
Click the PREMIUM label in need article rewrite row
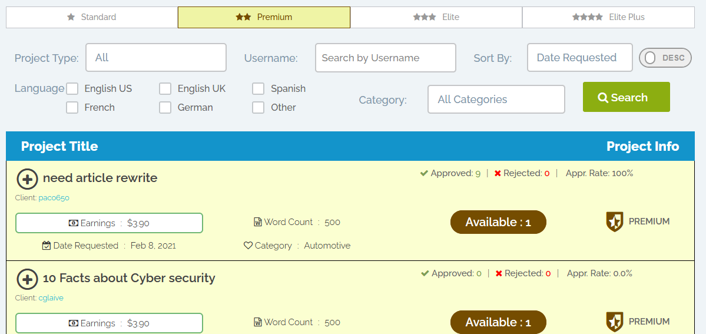click(649, 221)
